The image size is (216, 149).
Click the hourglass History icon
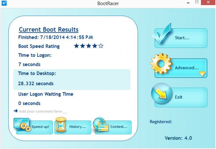61,124
